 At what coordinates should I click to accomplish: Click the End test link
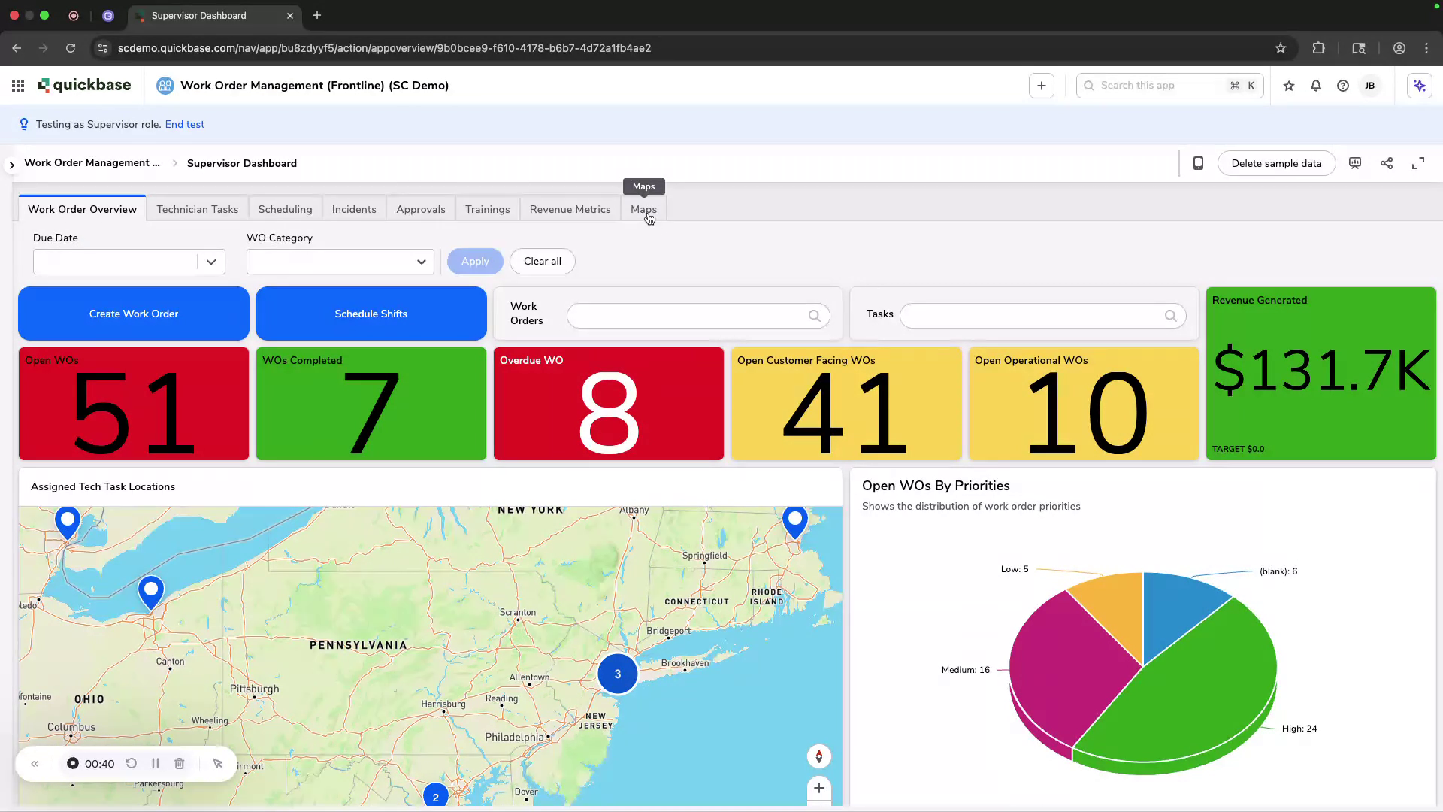pos(184,124)
